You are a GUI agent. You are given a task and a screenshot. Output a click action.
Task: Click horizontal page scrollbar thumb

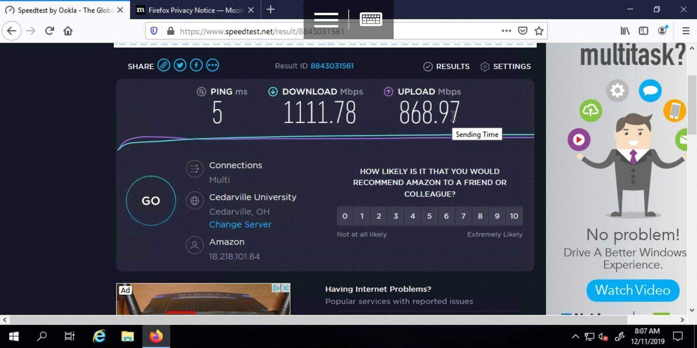[318, 320]
